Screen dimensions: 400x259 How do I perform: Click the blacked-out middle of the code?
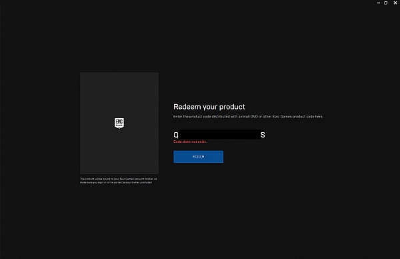(x=219, y=134)
